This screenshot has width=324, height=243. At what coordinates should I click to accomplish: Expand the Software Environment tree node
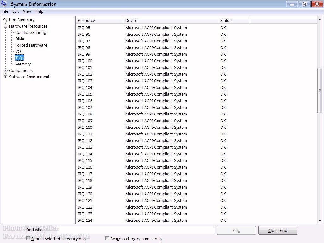[6, 77]
